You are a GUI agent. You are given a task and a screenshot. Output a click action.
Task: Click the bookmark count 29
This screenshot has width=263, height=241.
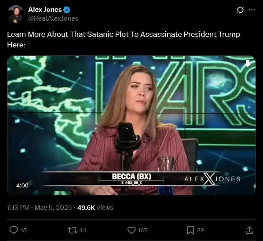200,230
